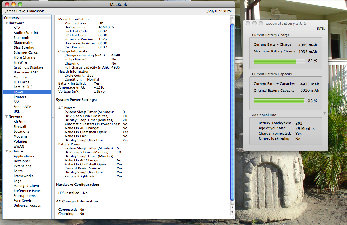The height and width of the screenshot is (225, 347).
Task: Open Graphics/Displays entry
Action: pyautogui.click(x=28, y=67)
